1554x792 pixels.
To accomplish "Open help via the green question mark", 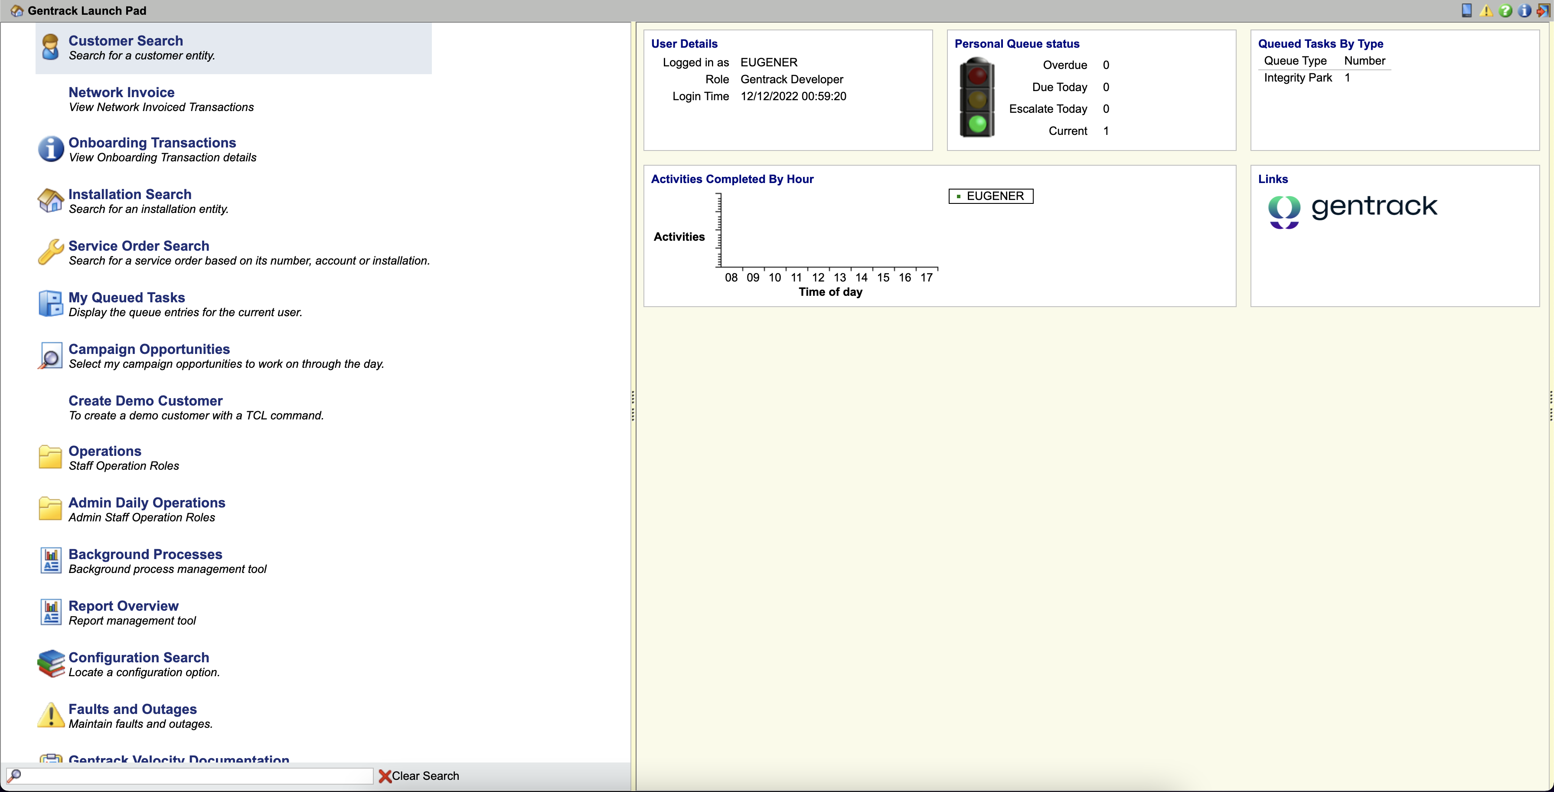I will pyautogui.click(x=1505, y=10).
